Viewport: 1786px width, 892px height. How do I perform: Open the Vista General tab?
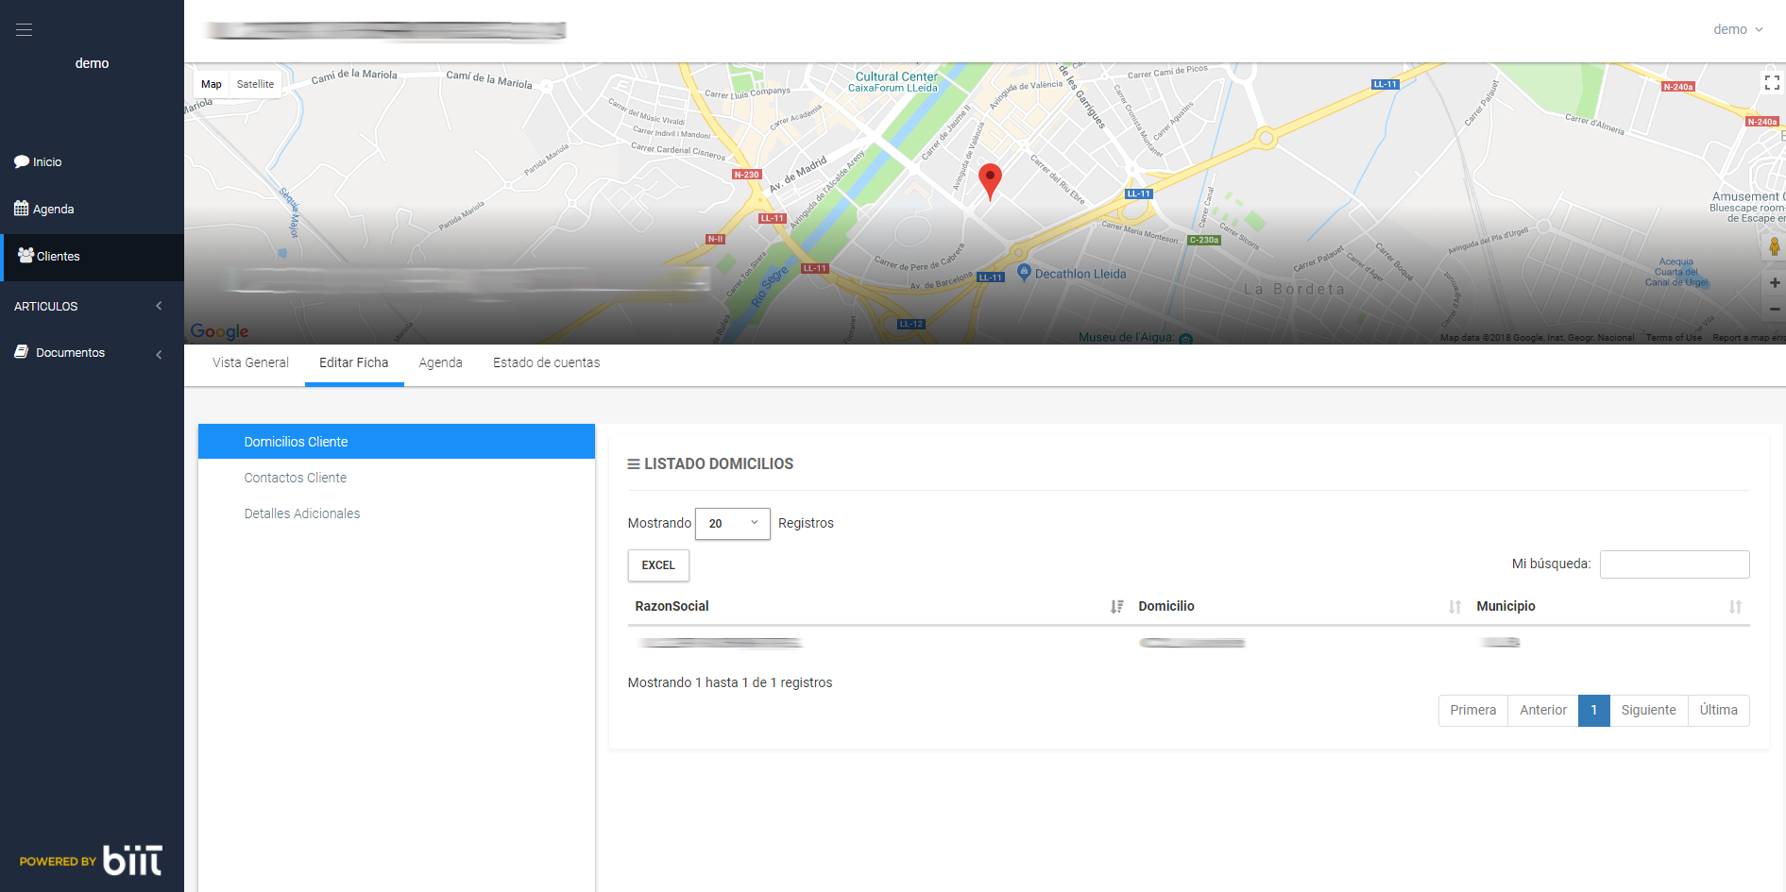(x=250, y=363)
